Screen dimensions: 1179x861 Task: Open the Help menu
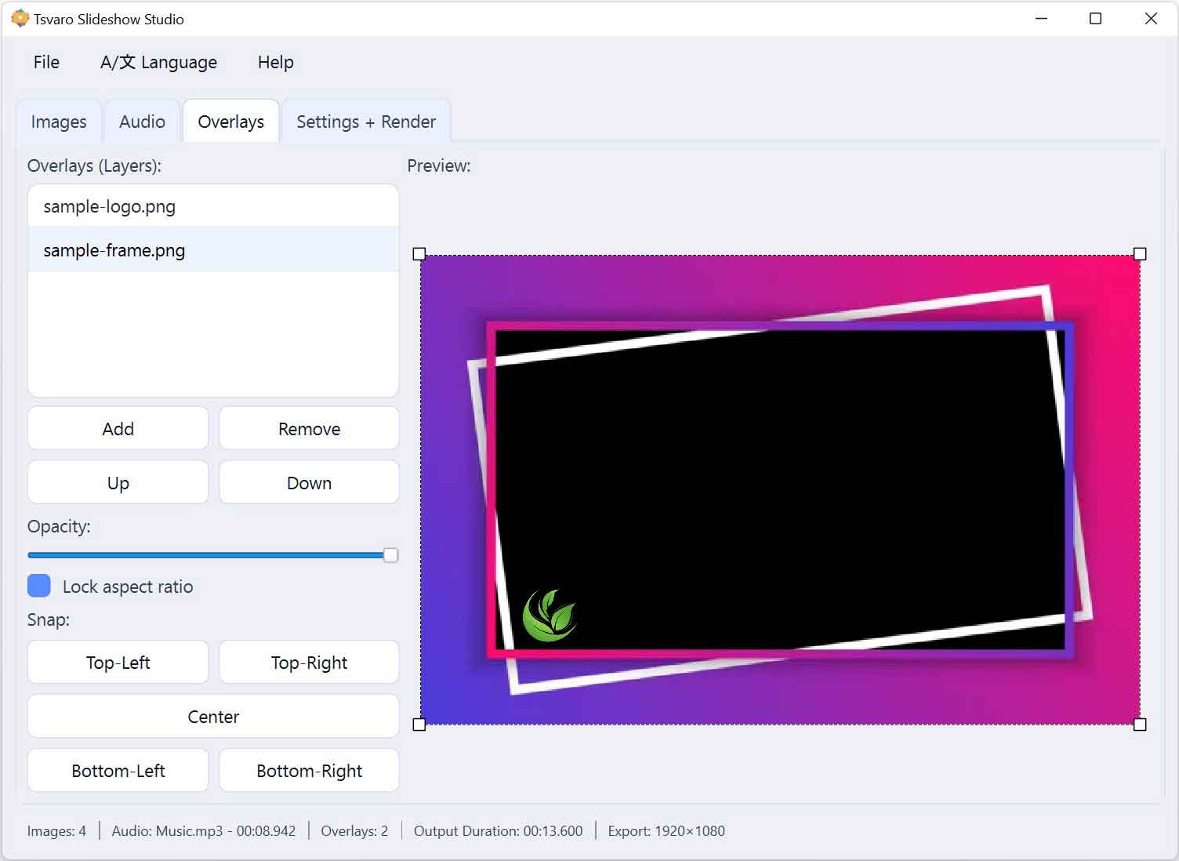(x=274, y=62)
